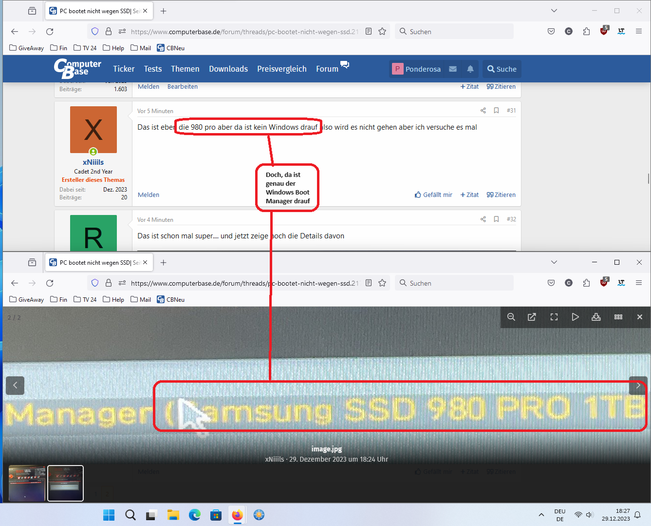
Task: Open File Explorer from taskbar
Action: pos(173,515)
